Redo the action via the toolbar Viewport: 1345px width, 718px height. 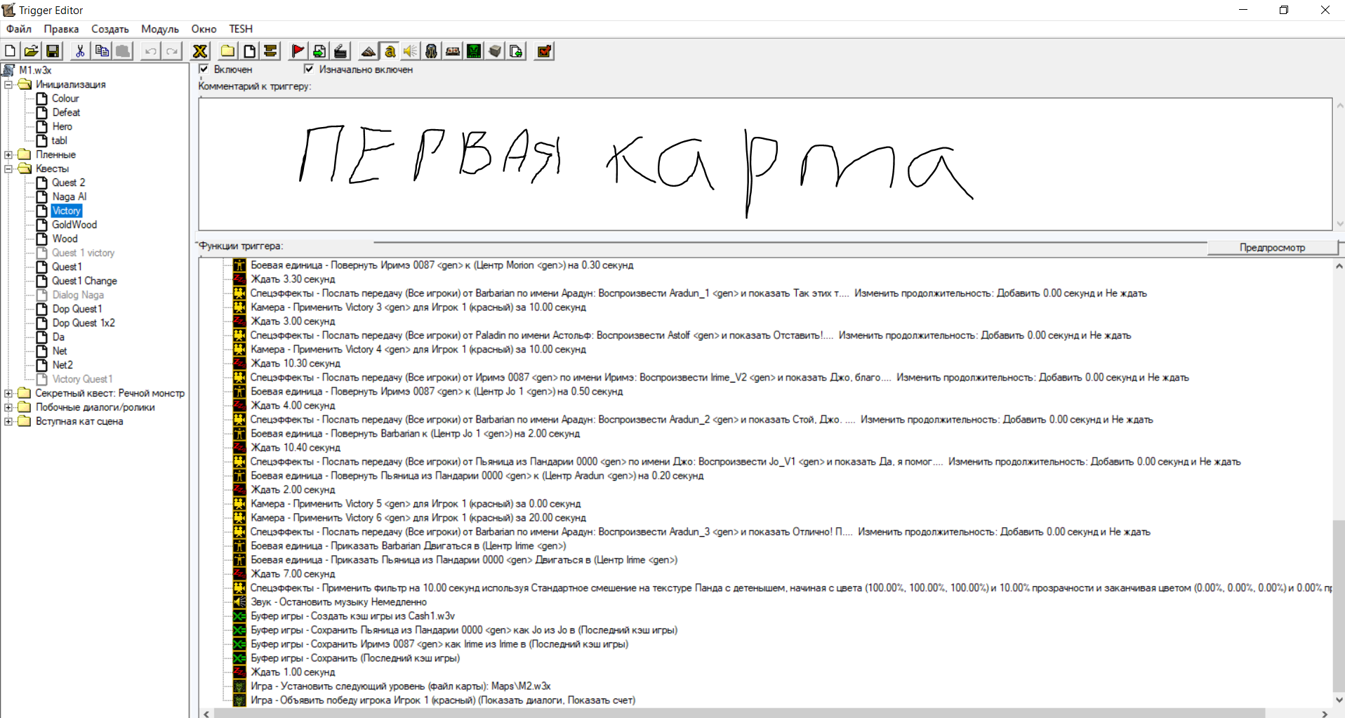point(172,51)
